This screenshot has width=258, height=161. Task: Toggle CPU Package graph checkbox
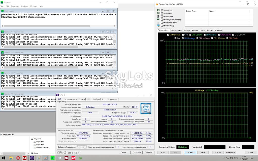click(x=183, y=38)
